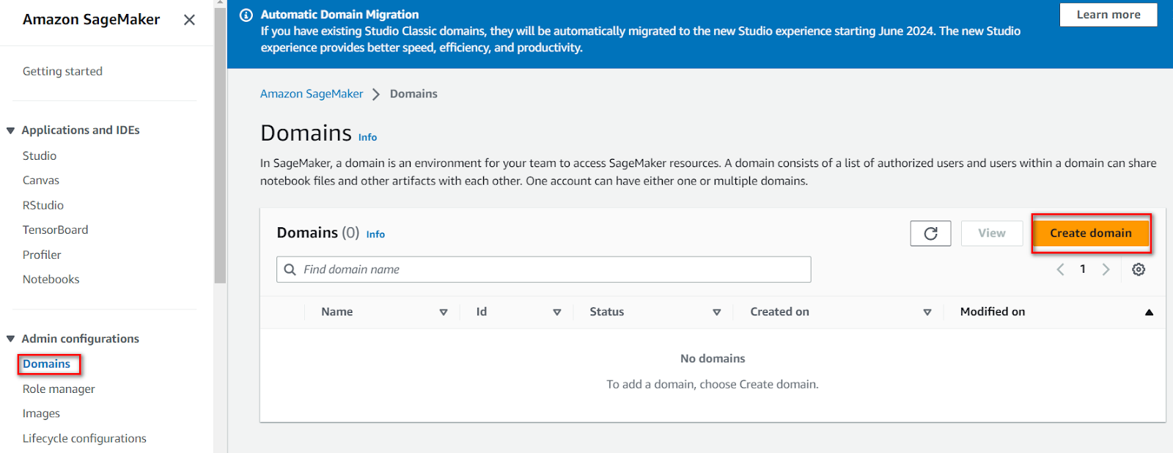The height and width of the screenshot is (453, 1173).
Task: Click the info icon in migration banner
Action: tap(246, 15)
